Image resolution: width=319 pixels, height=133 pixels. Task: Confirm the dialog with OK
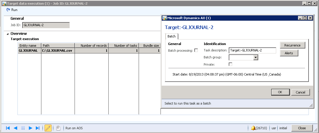(280, 92)
